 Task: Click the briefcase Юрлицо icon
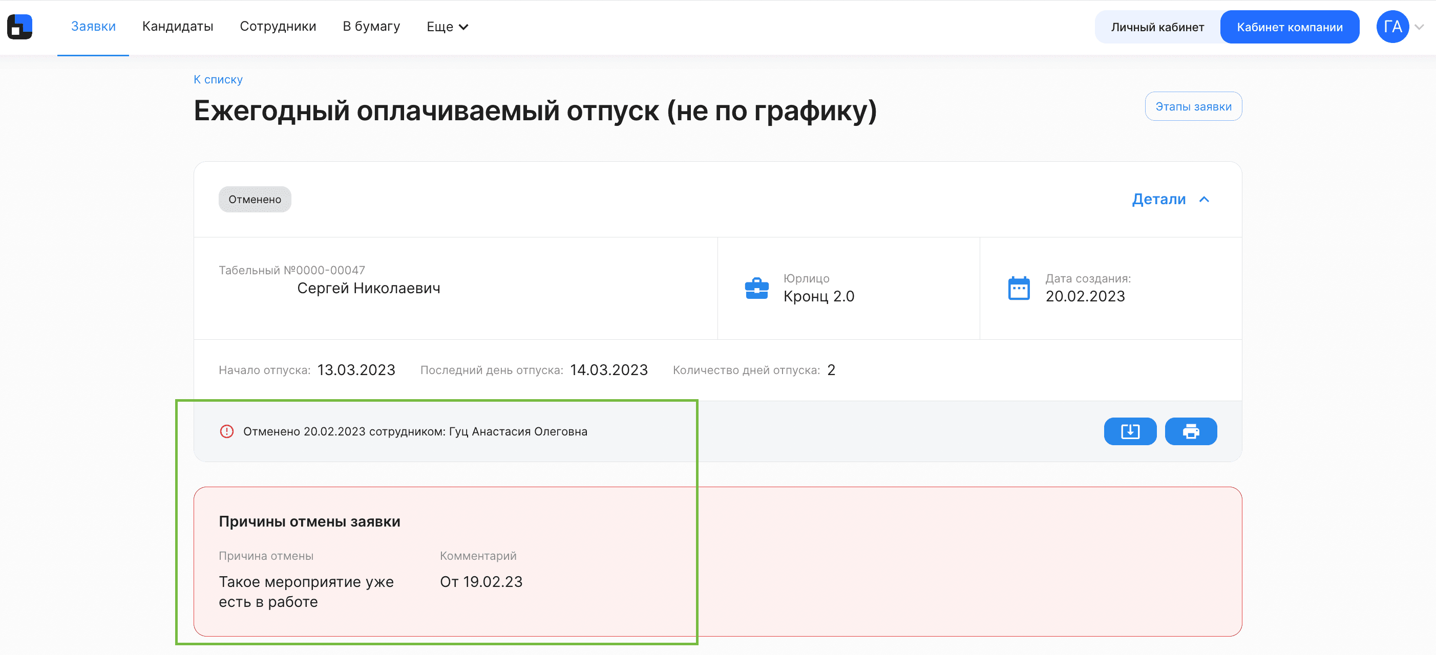point(756,289)
